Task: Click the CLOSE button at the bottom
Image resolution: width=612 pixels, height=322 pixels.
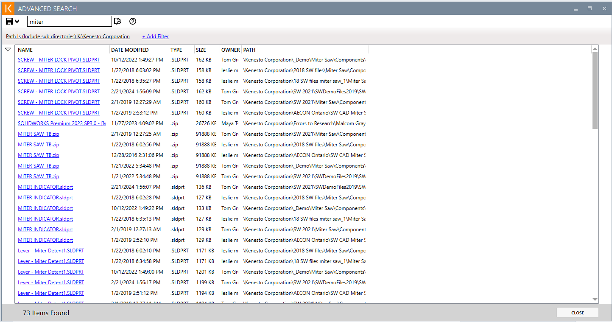Action: [x=577, y=313]
